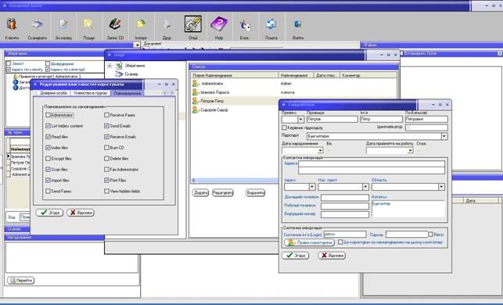
Task: Open the Права користувача button
Action: (310, 242)
